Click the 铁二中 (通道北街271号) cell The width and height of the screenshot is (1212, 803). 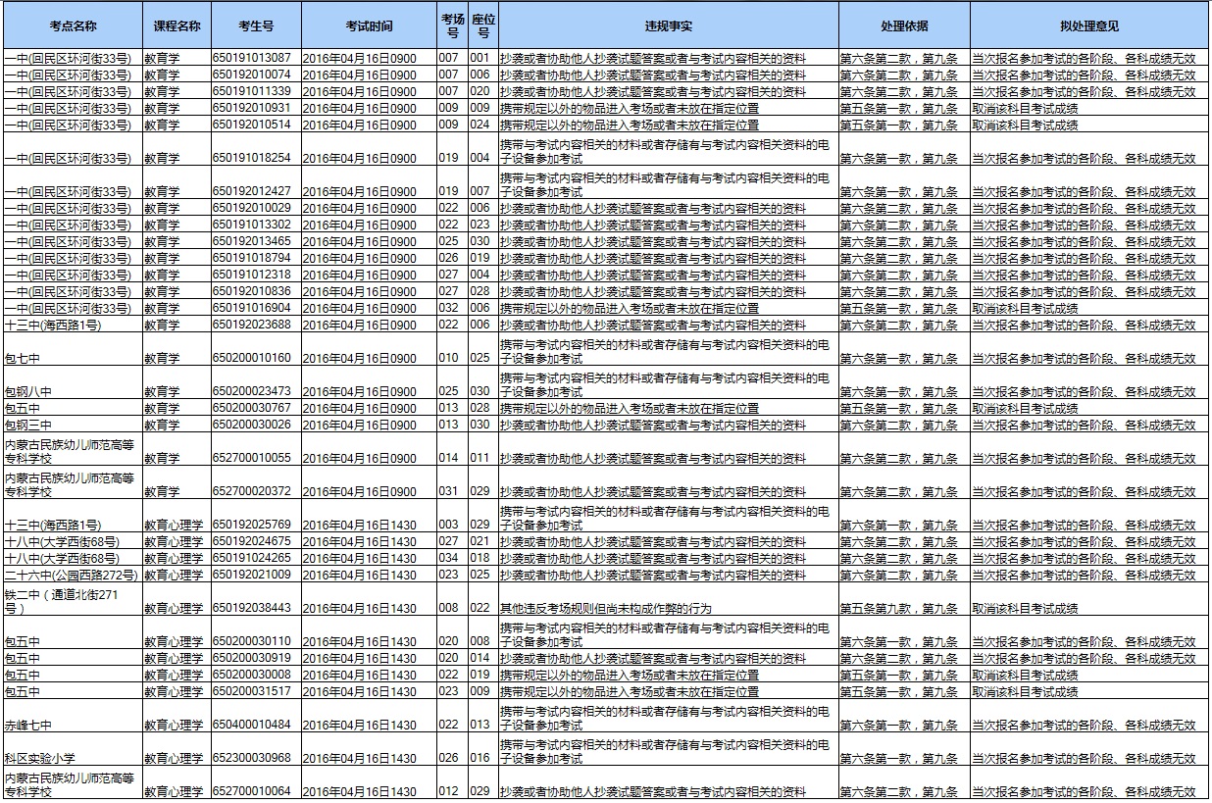72,601
